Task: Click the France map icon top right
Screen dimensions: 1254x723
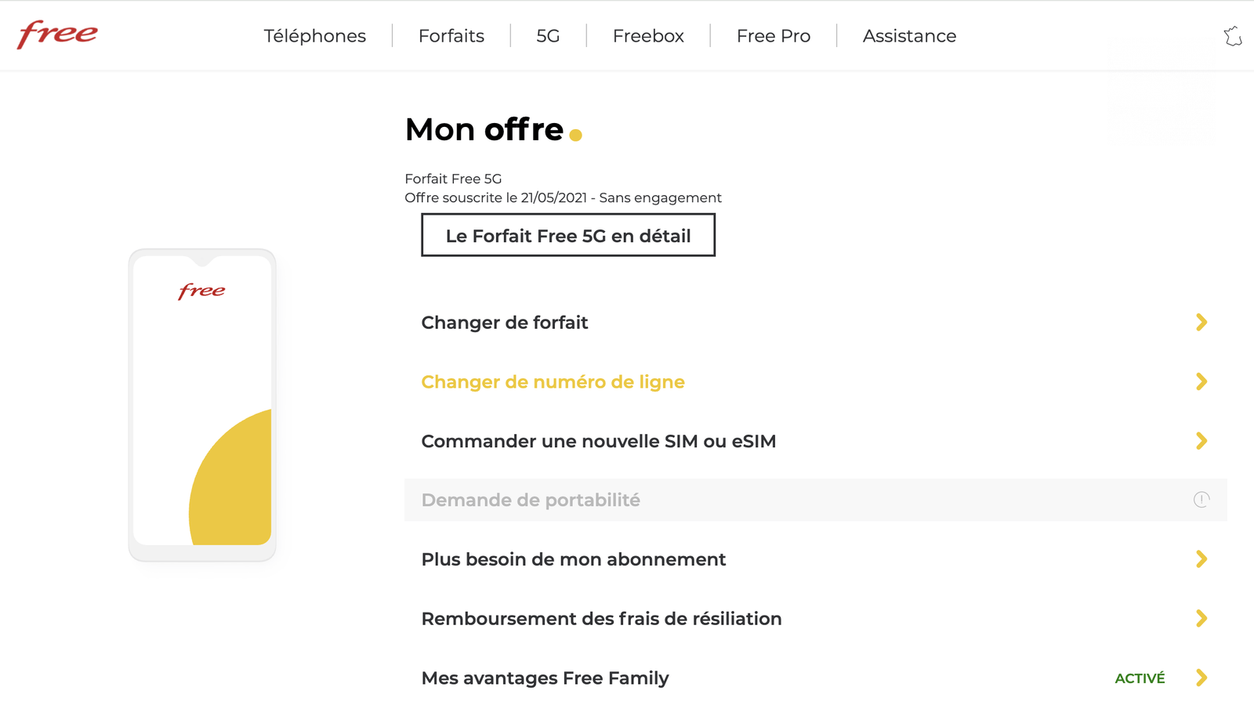Action: pos(1233,36)
